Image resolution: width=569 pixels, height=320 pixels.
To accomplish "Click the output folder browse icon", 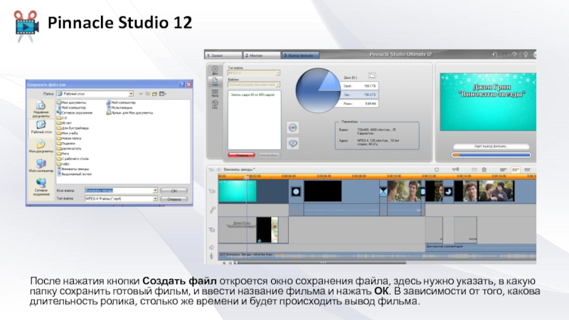I will [372, 75].
